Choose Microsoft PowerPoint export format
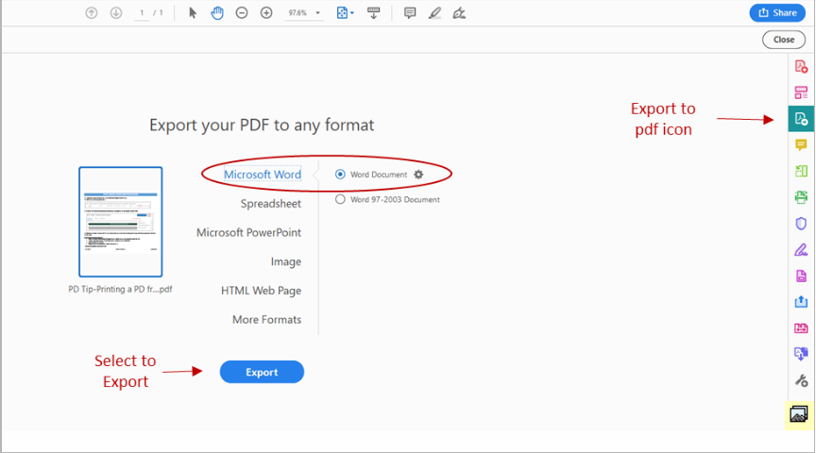This screenshot has height=453, width=816. (x=248, y=232)
